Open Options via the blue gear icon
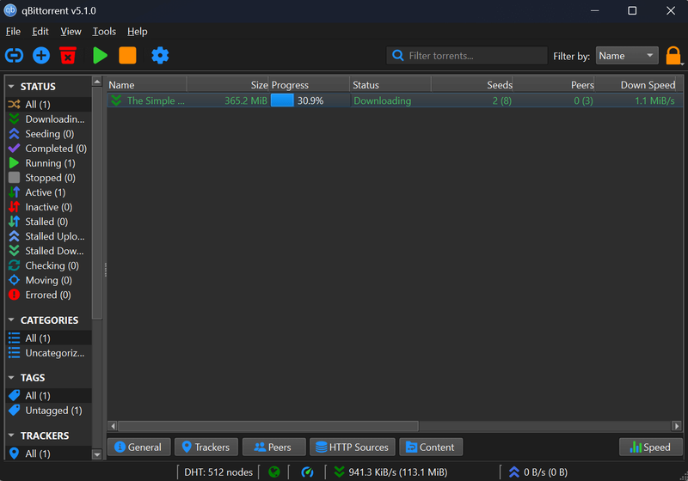Image resolution: width=688 pixels, height=481 pixels. point(160,56)
